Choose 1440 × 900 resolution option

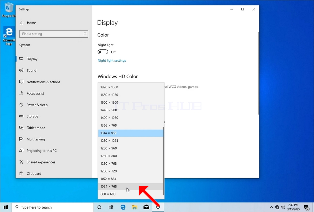click(131, 110)
